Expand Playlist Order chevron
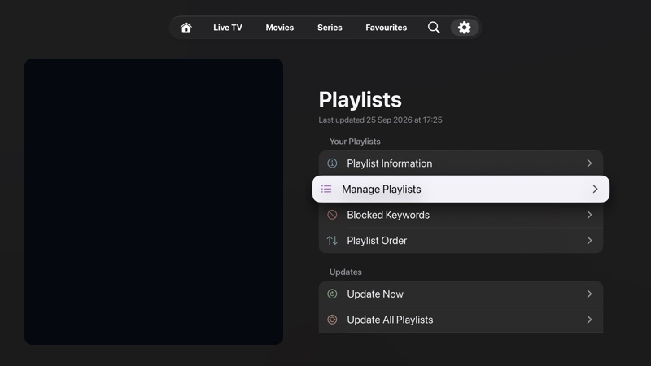This screenshot has width=651, height=366. (589, 240)
